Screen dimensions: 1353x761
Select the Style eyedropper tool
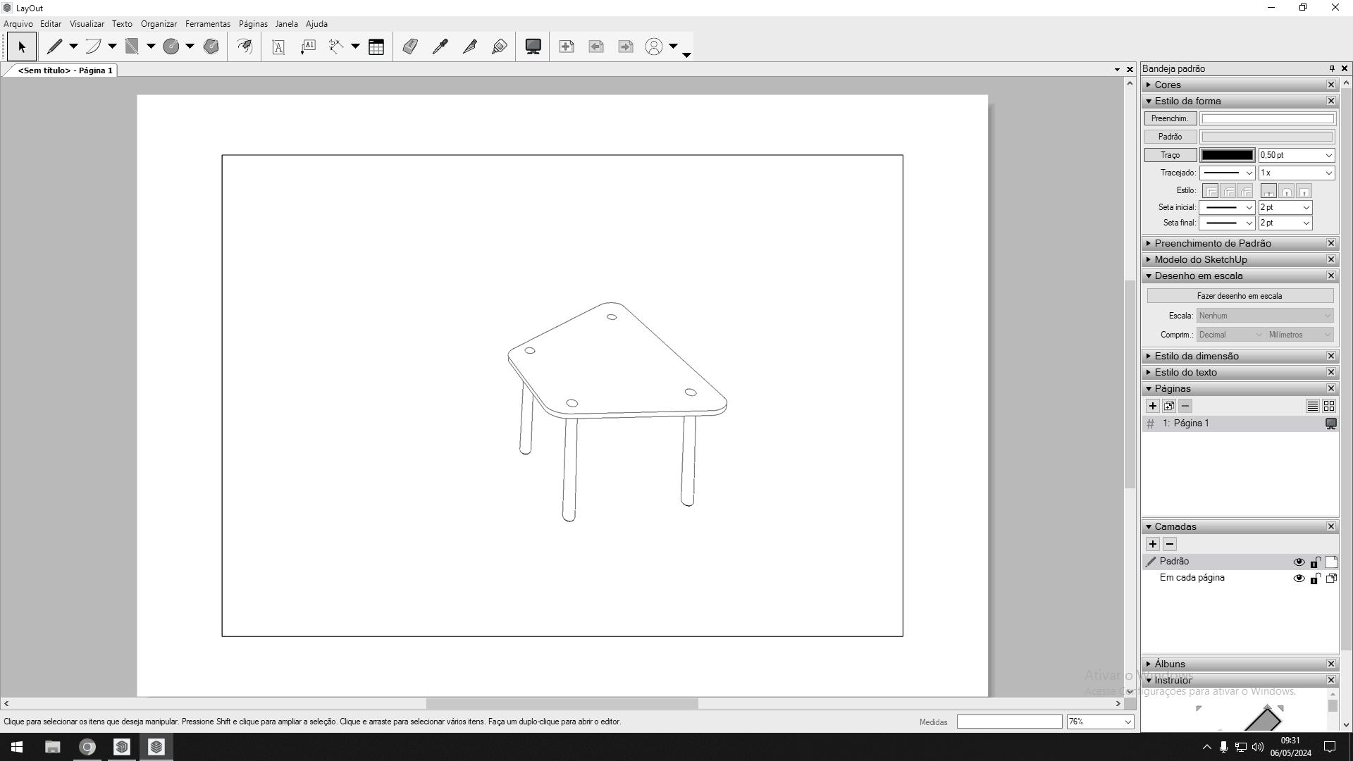[x=440, y=47]
